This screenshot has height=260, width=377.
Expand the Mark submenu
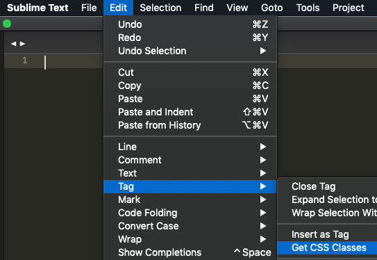point(190,200)
